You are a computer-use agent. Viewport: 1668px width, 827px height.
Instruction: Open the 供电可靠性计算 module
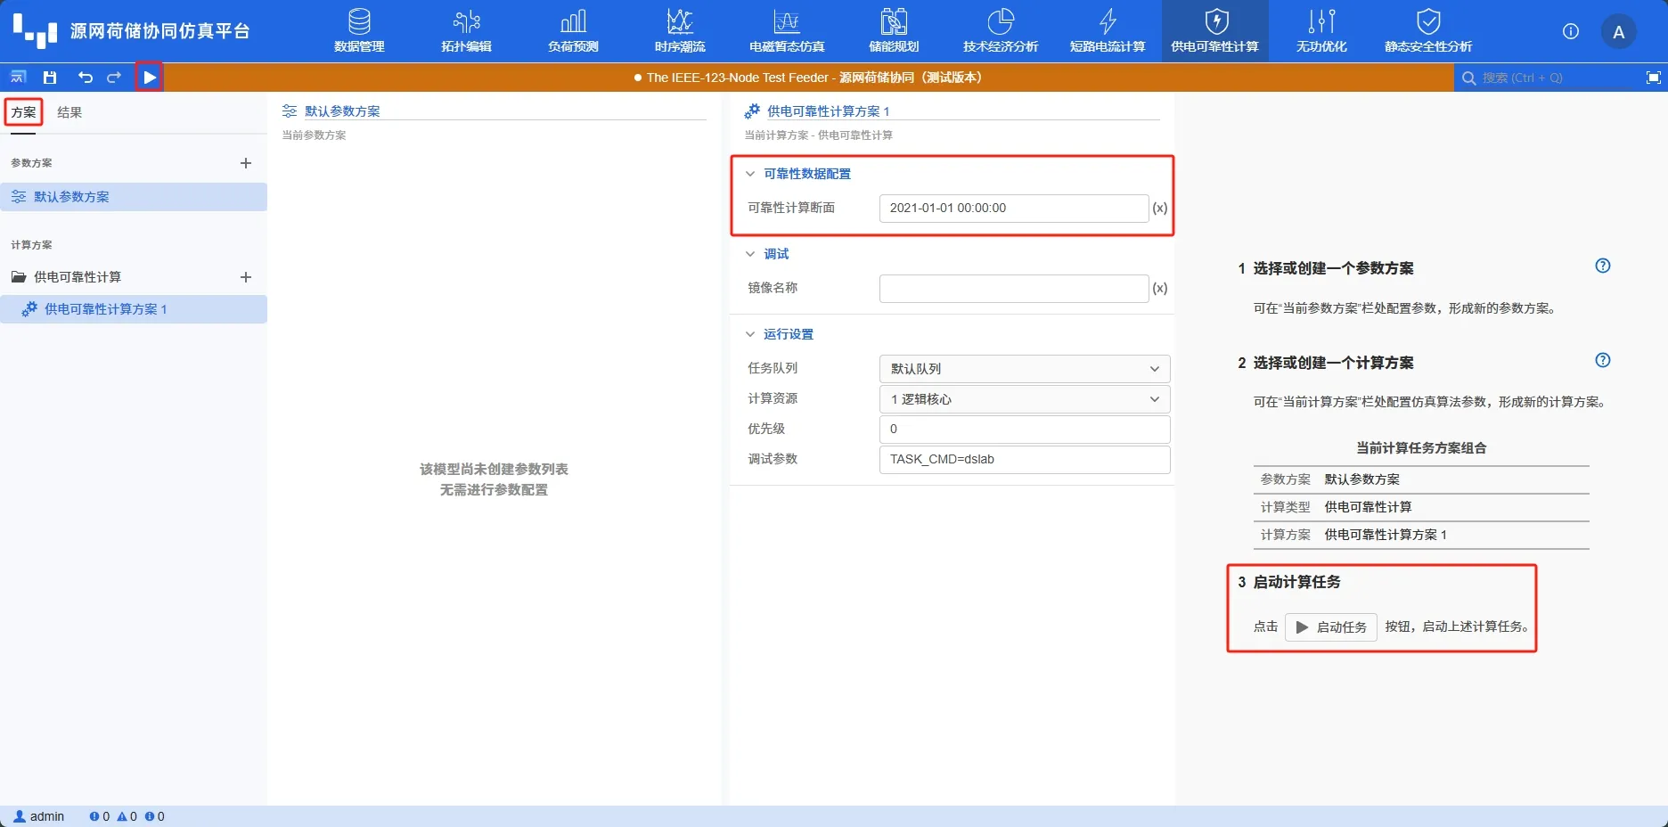pos(1214,31)
